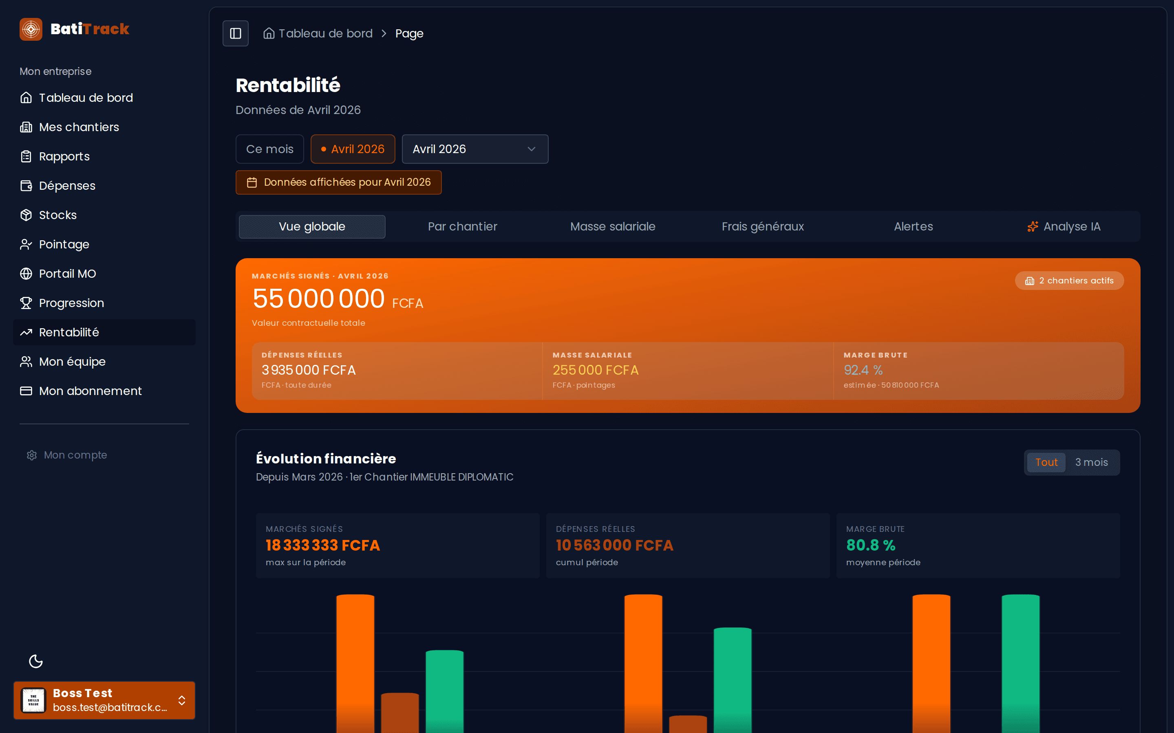1174x733 pixels.
Task: Click the building icon in chantiers actifs badge
Action: tap(1029, 281)
